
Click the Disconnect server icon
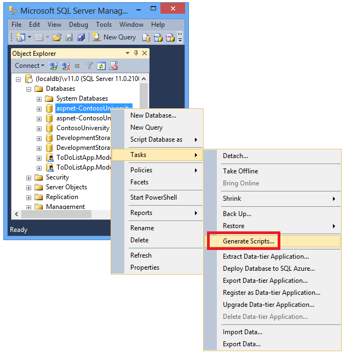pos(65,66)
